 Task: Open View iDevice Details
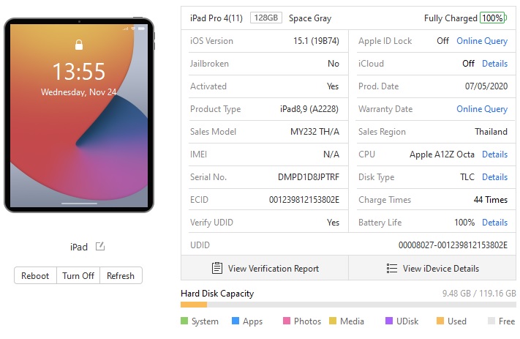pos(432,268)
